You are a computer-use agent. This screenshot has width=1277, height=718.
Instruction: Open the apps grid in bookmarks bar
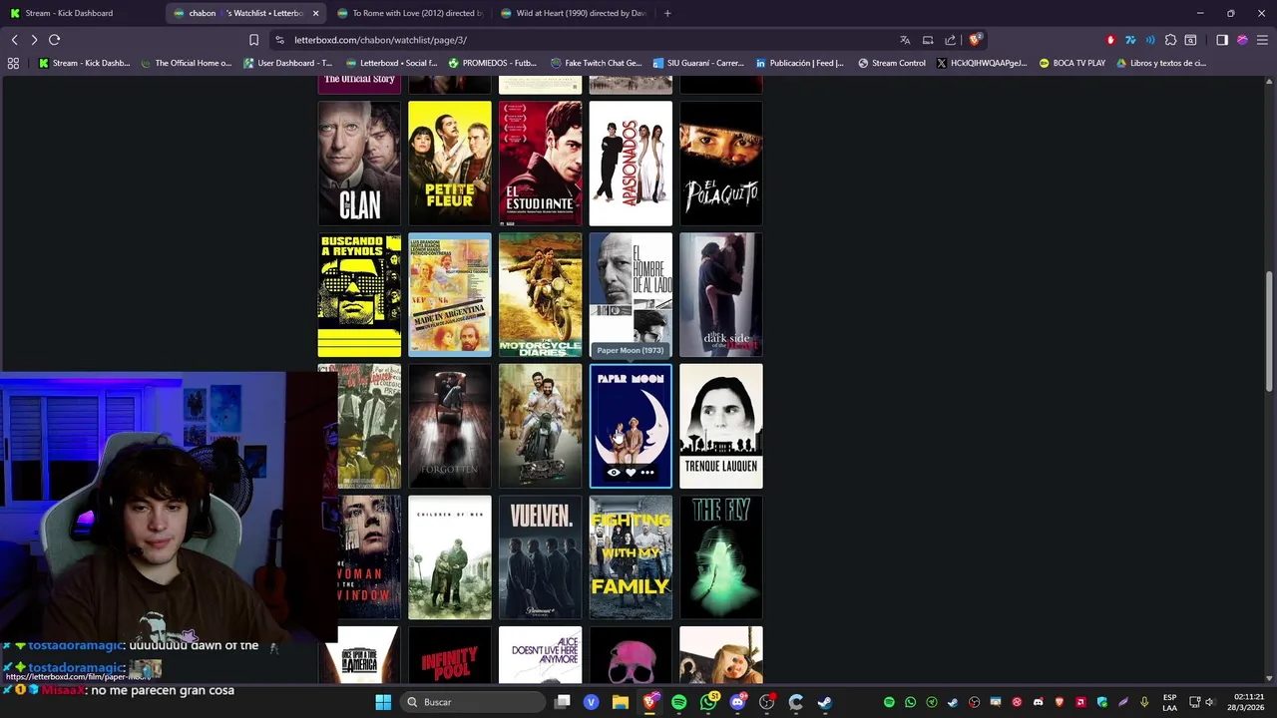(x=13, y=63)
